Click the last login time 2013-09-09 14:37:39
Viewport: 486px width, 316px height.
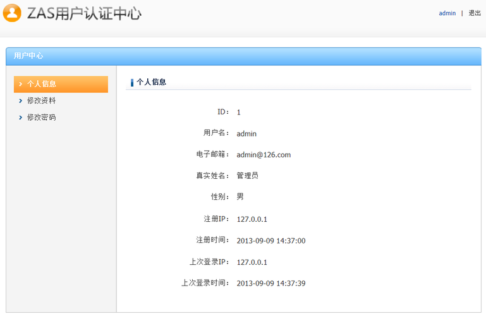click(x=271, y=283)
